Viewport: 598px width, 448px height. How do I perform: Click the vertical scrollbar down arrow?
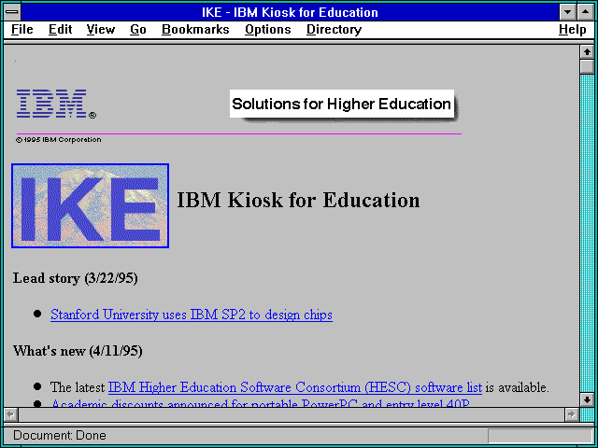coord(587,399)
